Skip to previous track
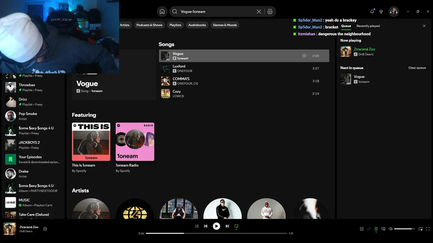 206,226
